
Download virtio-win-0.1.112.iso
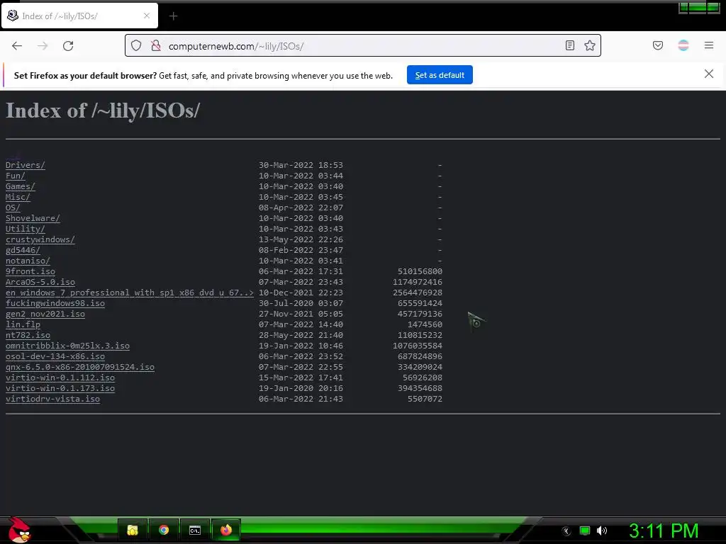60,378
